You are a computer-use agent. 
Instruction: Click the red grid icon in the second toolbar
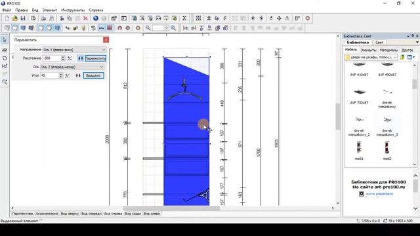pyautogui.click(x=110, y=28)
